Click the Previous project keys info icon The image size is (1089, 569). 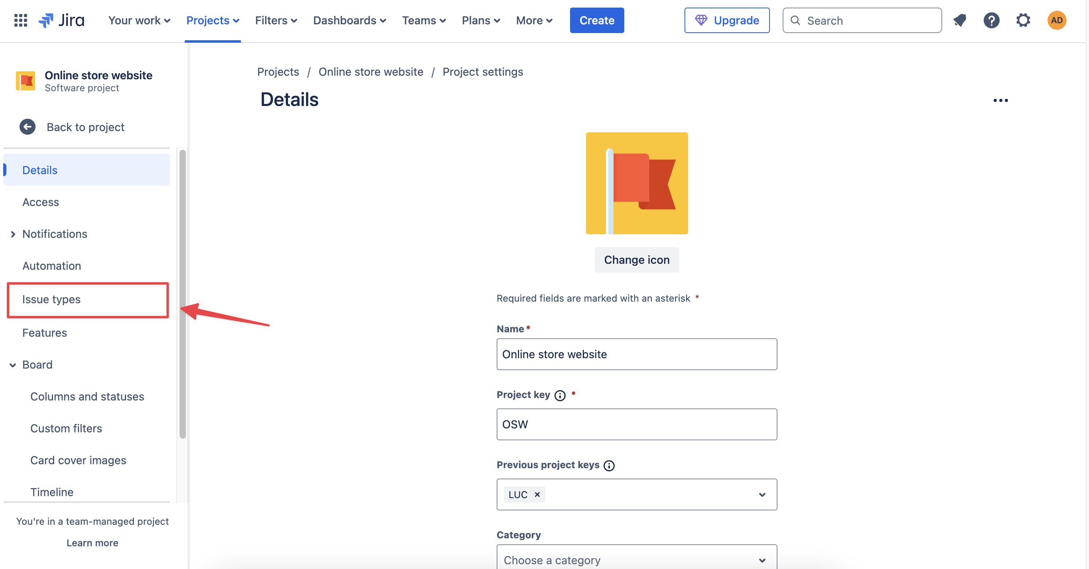tap(609, 465)
